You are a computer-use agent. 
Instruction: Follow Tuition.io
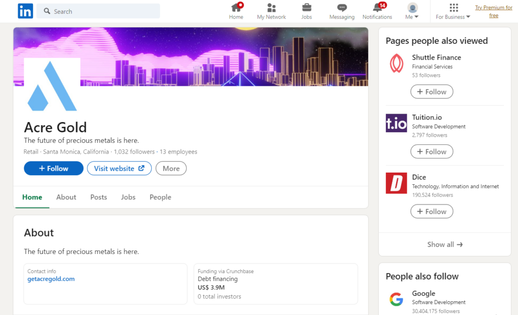[432, 151]
